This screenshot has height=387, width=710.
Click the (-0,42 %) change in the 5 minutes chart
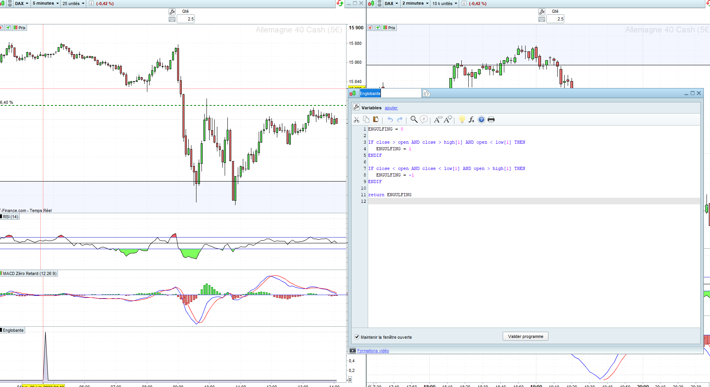click(x=105, y=3)
